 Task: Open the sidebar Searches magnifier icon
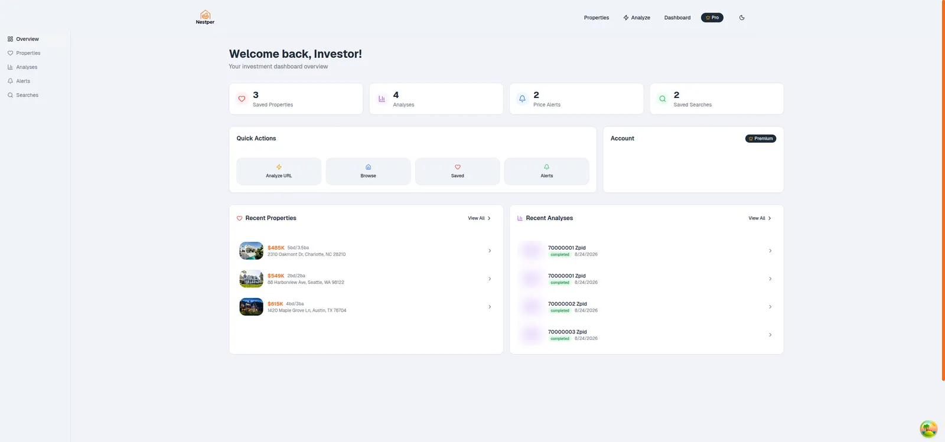(x=10, y=95)
